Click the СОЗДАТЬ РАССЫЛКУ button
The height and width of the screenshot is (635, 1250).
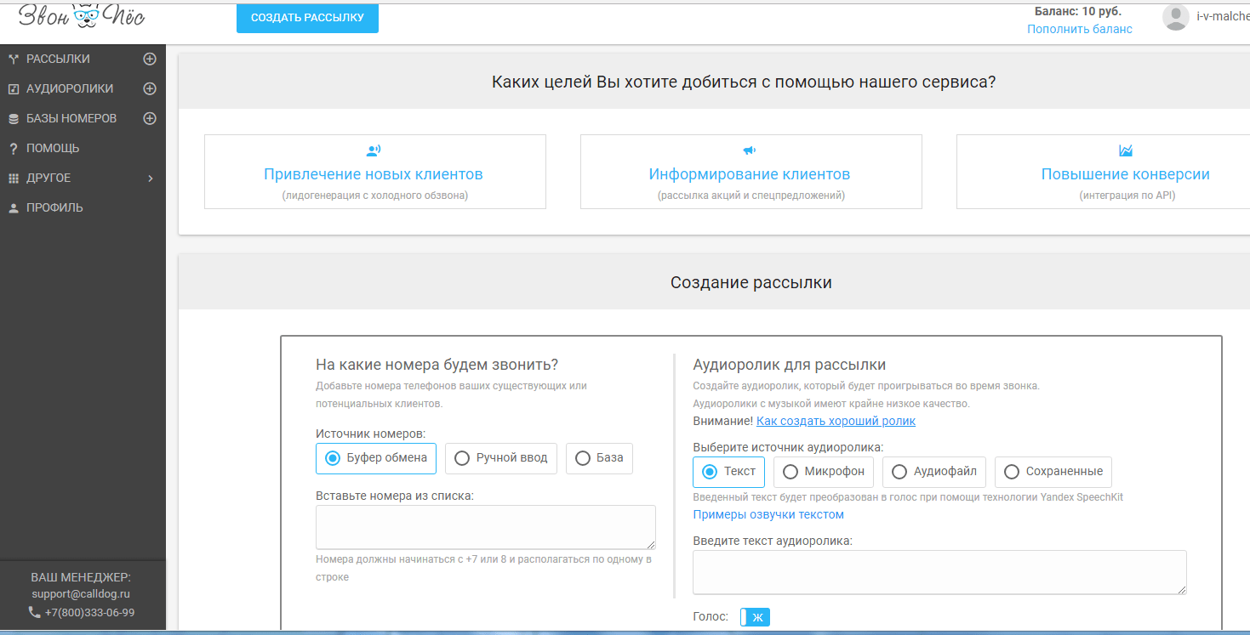point(307,18)
